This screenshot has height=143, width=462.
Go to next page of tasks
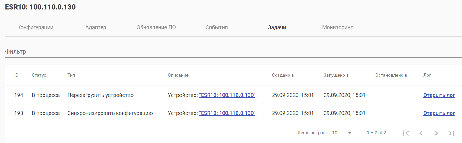coord(436,133)
